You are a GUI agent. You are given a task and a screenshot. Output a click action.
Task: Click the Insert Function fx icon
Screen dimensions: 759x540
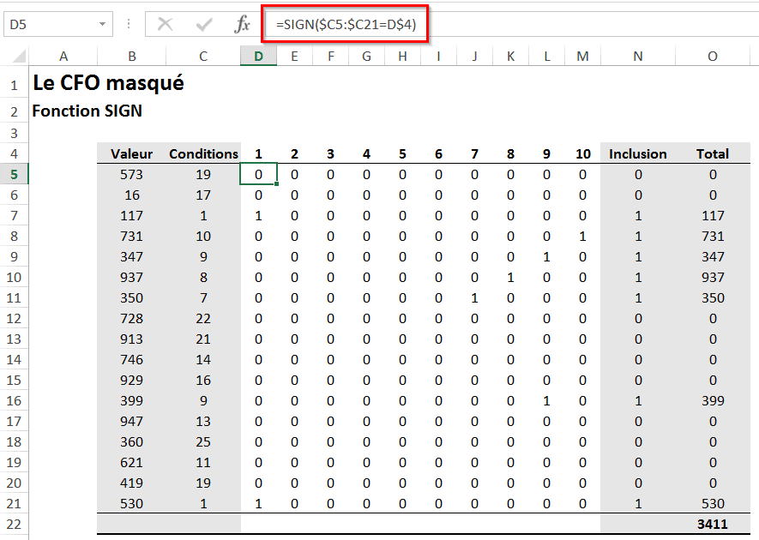pyautogui.click(x=242, y=25)
